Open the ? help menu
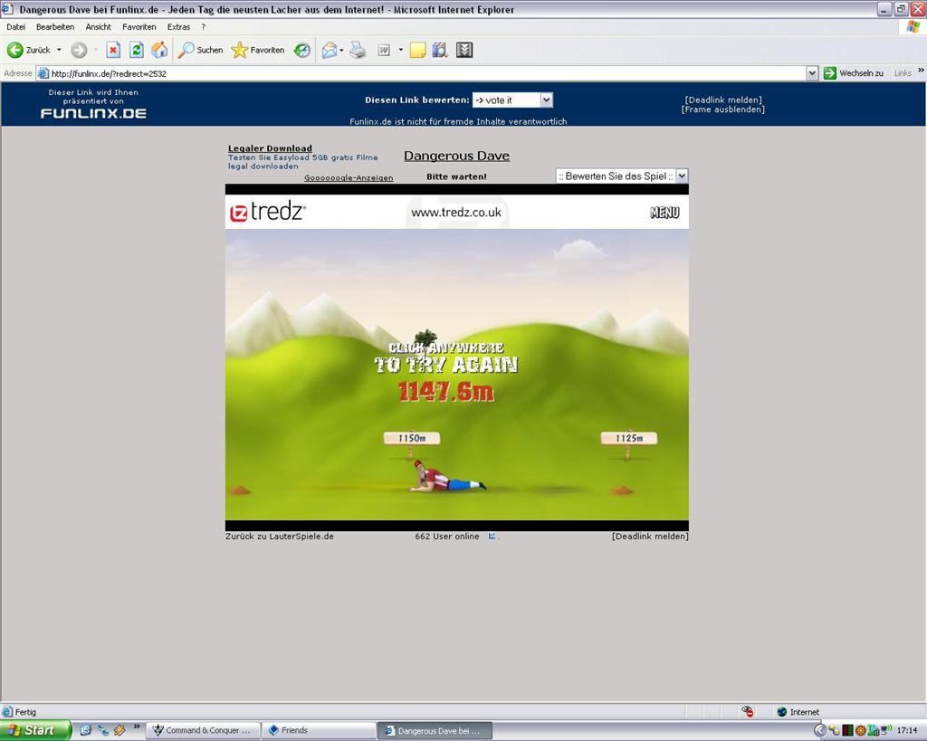Image resolution: width=927 pixels, height=741 pixels. pyautogui.click(x=204, y=26)
